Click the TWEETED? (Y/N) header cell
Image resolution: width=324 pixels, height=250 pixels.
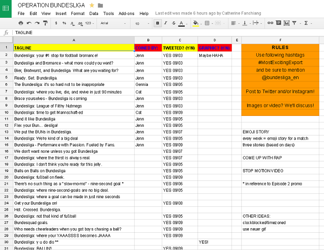click(180, 48)
